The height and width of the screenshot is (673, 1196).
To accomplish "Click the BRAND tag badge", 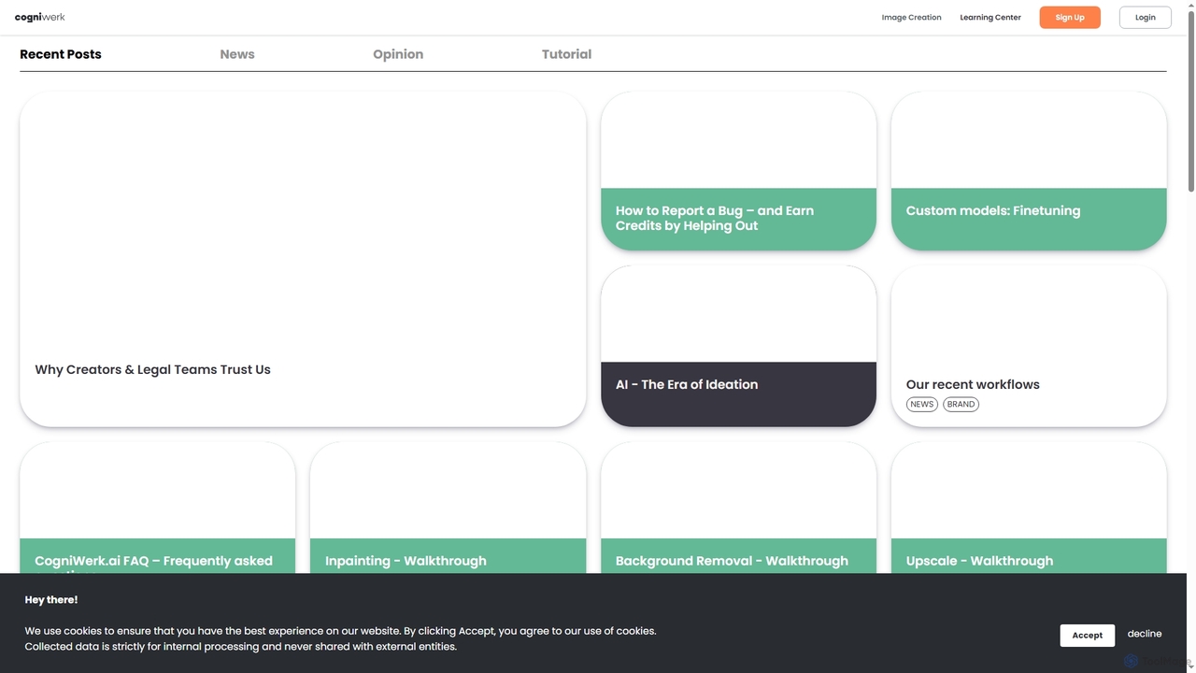I will (961, 404).
